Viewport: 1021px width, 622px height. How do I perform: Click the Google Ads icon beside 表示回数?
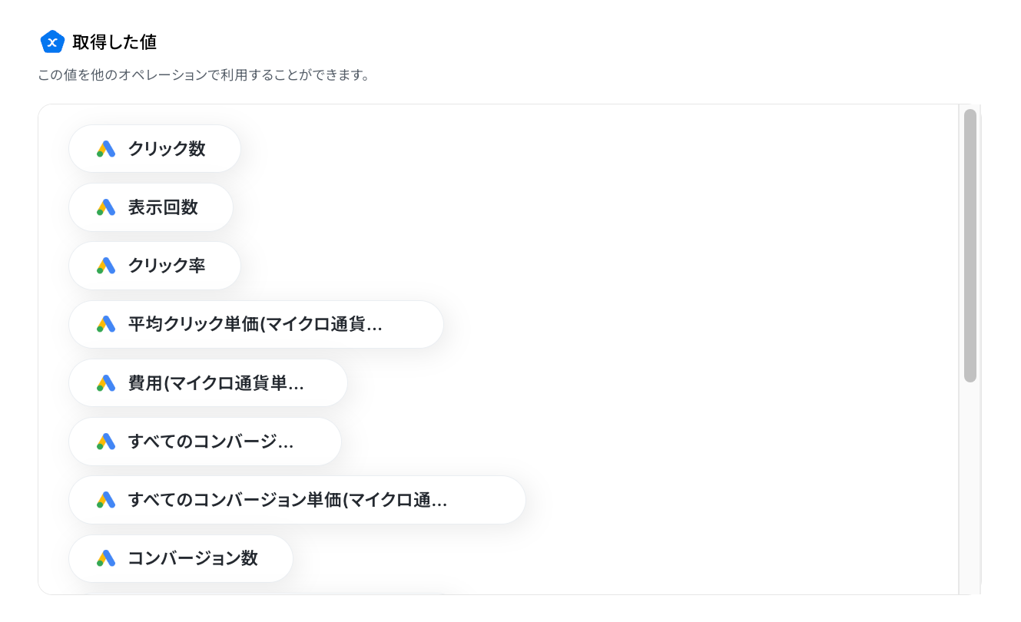click(106, 207)
